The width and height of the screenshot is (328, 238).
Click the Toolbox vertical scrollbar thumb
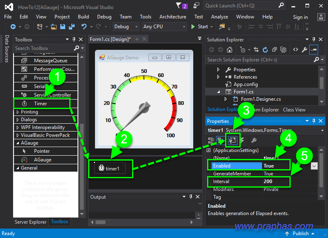pyautogui.click(x=82, y=167)
